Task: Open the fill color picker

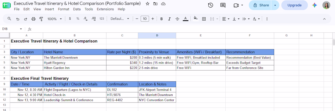Action: [x=196, y=19]
